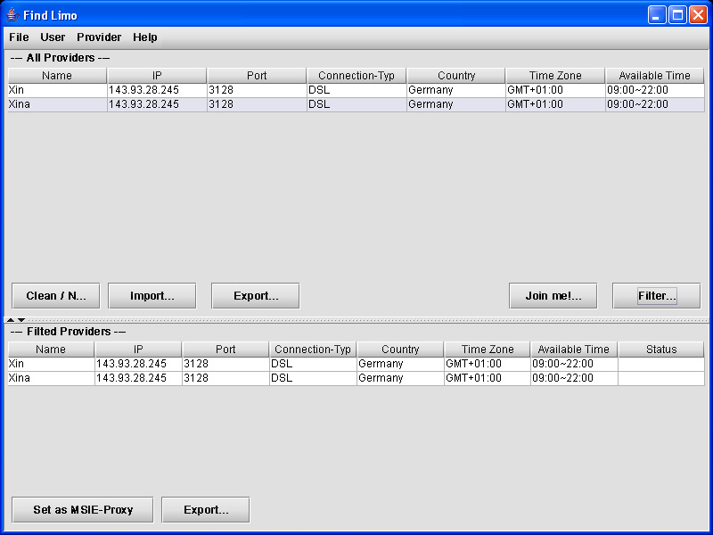Click the Import... button
713x535 pixels.
coord(152,296)
